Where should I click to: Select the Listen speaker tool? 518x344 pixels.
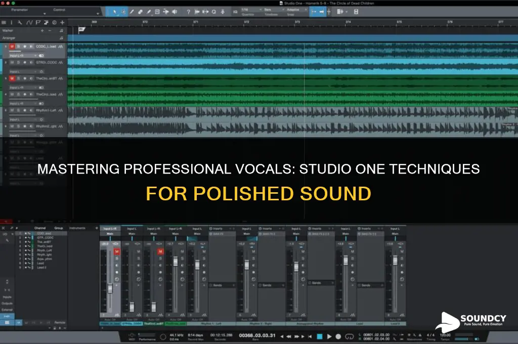tap(175, 12)
